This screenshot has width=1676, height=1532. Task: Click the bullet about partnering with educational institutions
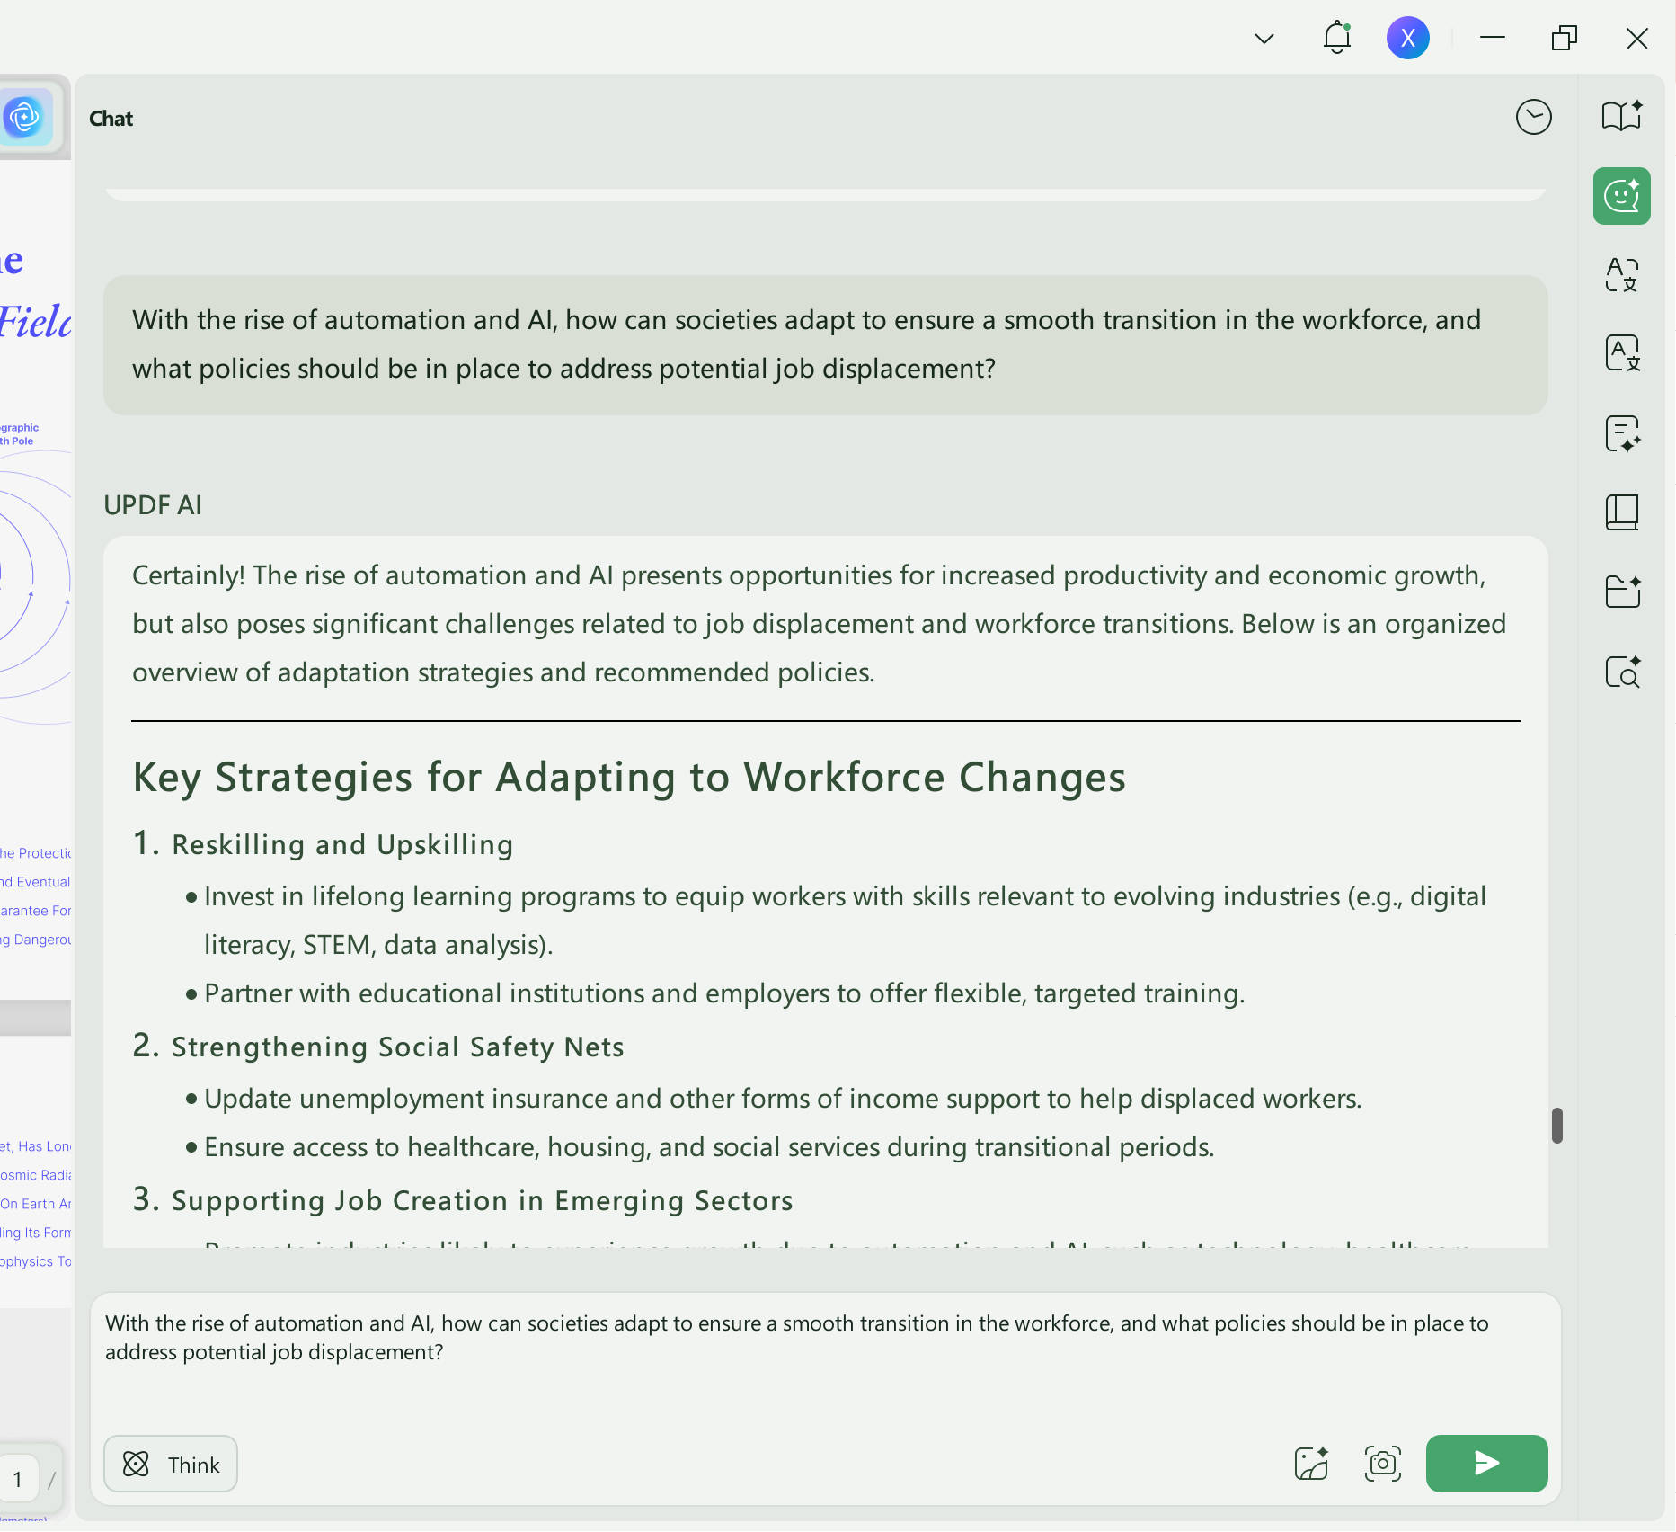click(724, 993)
